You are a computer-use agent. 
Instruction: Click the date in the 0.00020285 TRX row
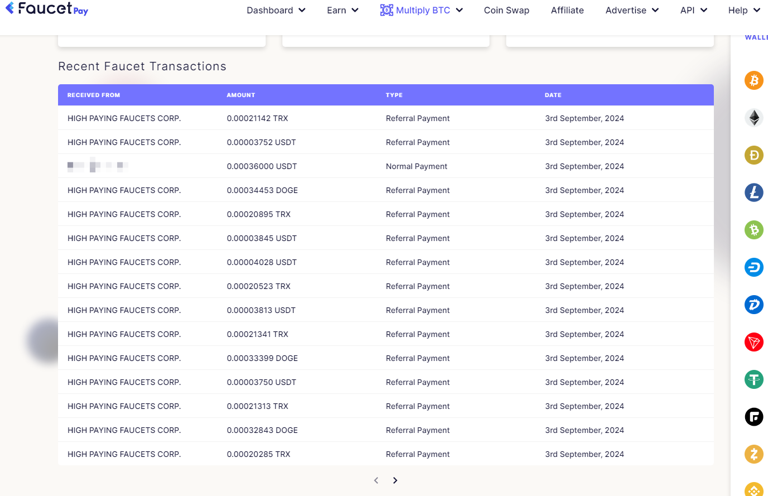(x=584, y=454)
